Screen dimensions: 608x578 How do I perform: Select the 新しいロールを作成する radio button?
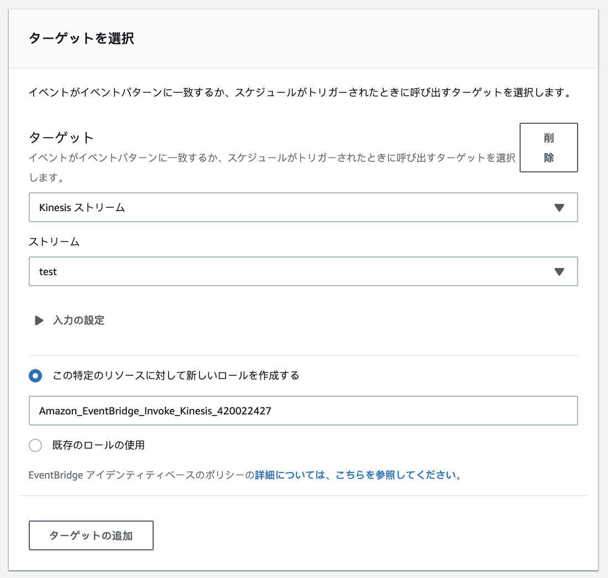click(35, 376)
